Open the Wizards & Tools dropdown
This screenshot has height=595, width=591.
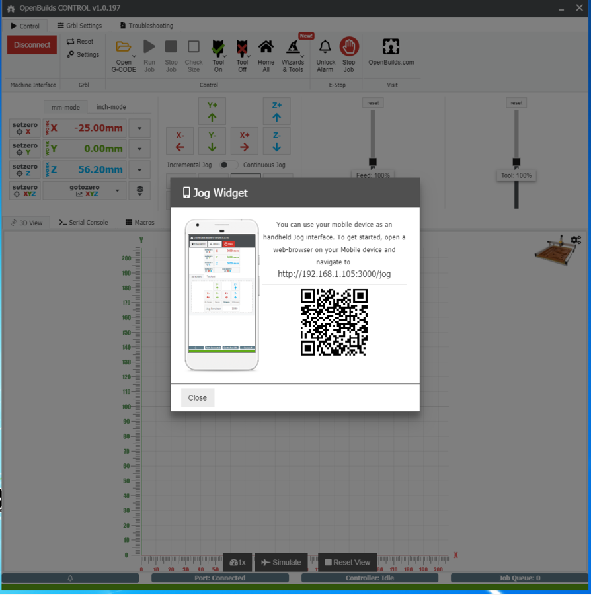(x=293, y=48)
